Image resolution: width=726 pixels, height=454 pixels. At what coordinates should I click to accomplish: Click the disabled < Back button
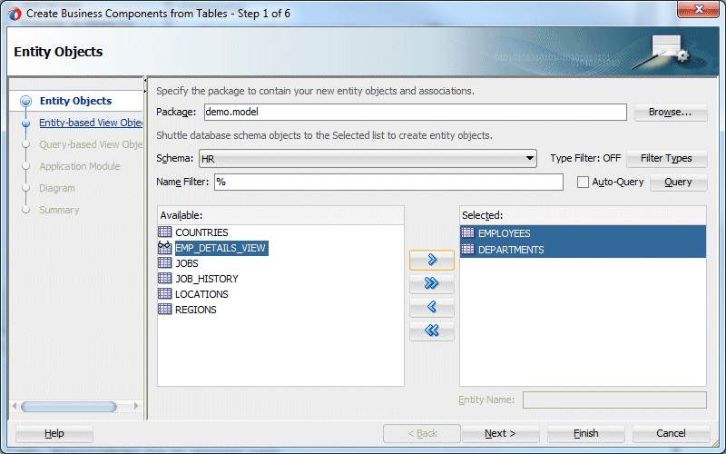[422, 434]
